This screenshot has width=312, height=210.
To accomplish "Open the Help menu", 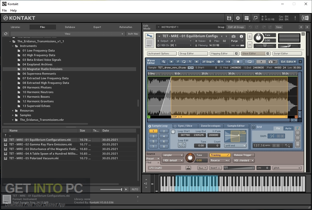I will pyautogui.click(x=13, y=11).
